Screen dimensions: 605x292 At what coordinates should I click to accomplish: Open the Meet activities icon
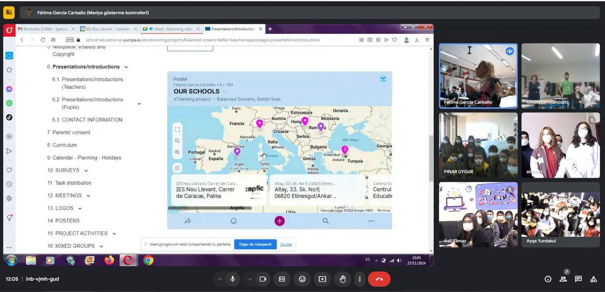[594, 279]
